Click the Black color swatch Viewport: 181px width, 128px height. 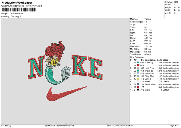click(x=138, y=90)
